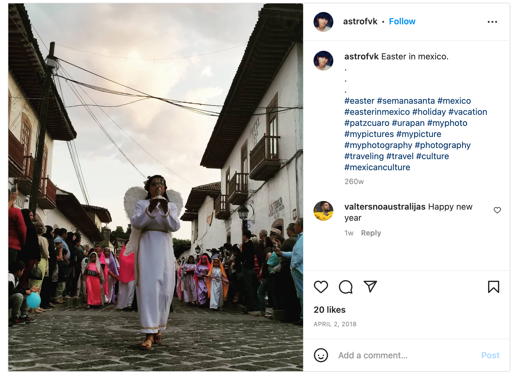The width and height of the screenshot is (518, 378).
Task: Reply to the Happy new year comment
Action: [371, 233]
